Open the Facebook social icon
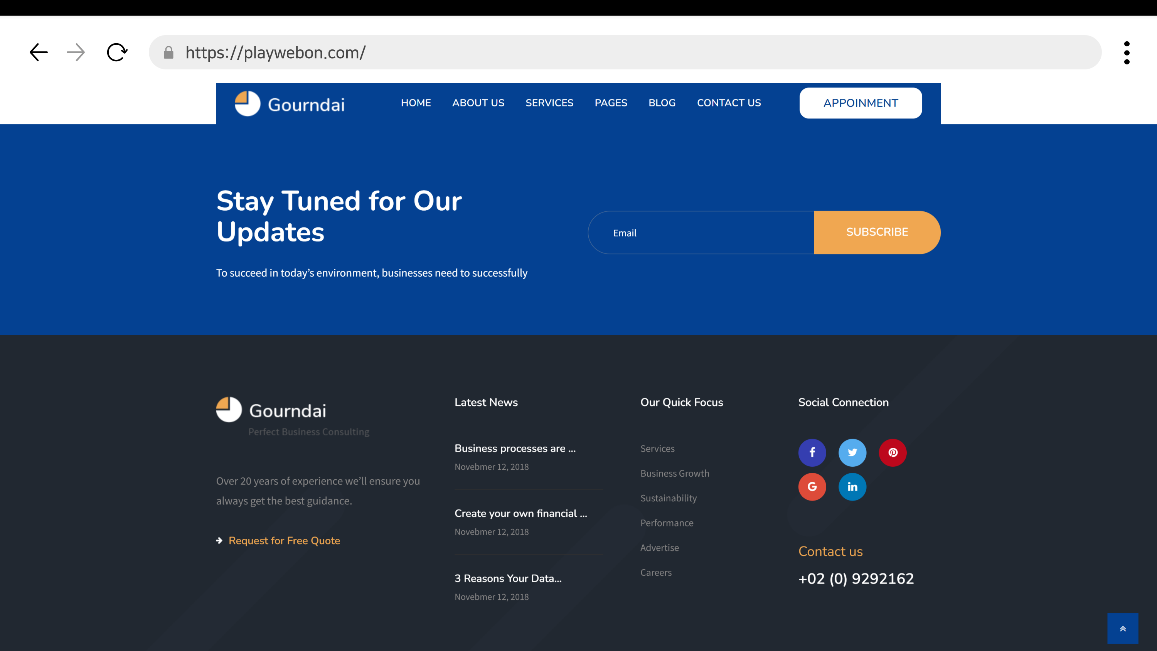Viewport: 1157px width, 651px height. [812, 452]
